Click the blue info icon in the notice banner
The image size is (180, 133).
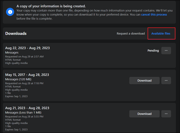[10, 12]
